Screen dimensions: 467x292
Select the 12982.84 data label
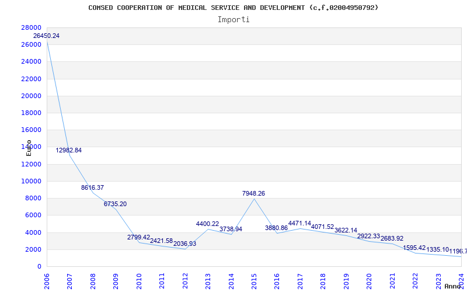click(68, 150)
